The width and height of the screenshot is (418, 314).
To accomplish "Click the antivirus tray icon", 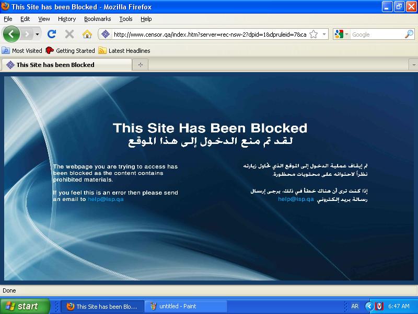I will tap(380, 306).
